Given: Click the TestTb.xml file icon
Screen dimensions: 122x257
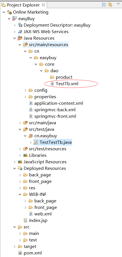Looking at the screenshot, I should 52,84.
